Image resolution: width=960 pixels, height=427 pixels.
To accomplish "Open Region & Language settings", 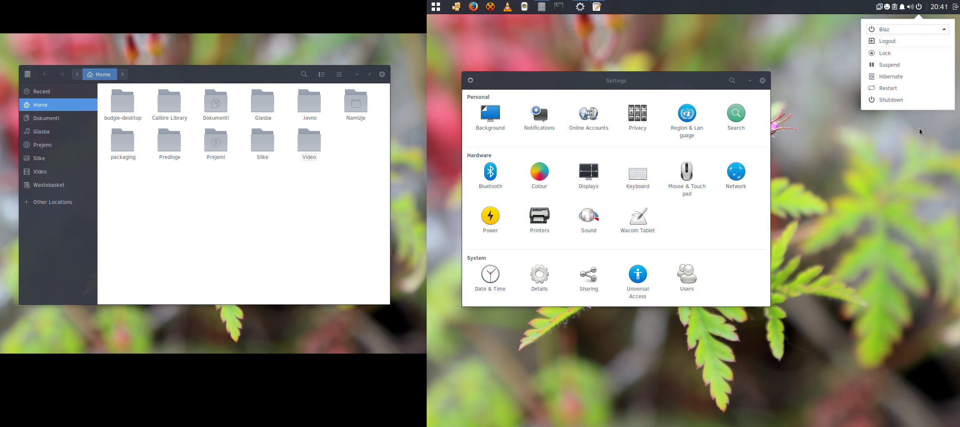I will [687, 121].
